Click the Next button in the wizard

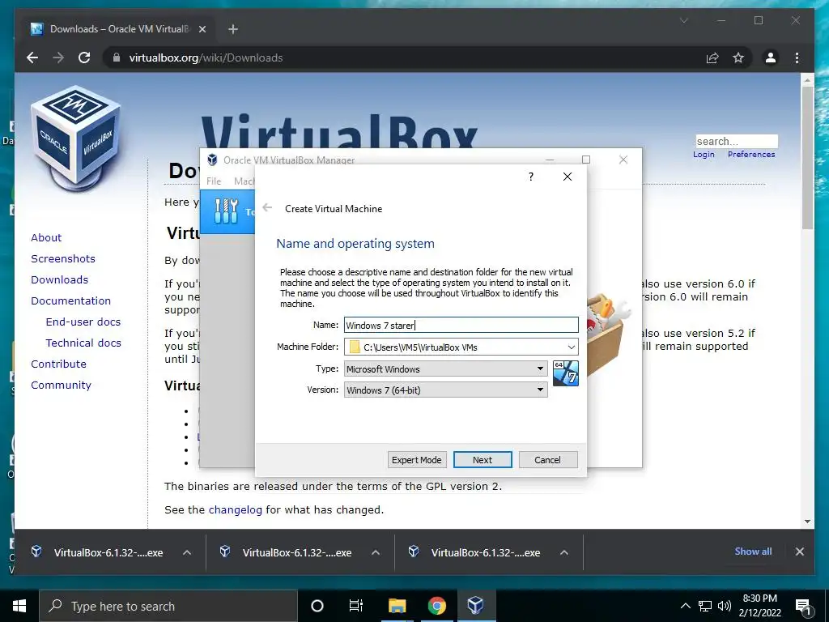click(x=483, y=460)
